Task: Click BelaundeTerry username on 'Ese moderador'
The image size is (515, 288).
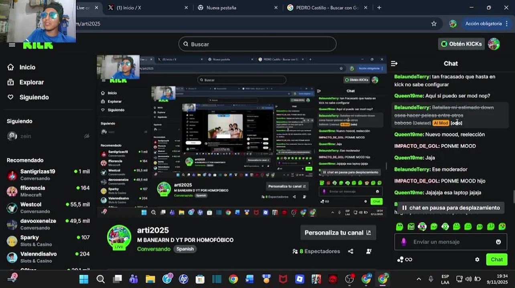Action: point(412,169)
